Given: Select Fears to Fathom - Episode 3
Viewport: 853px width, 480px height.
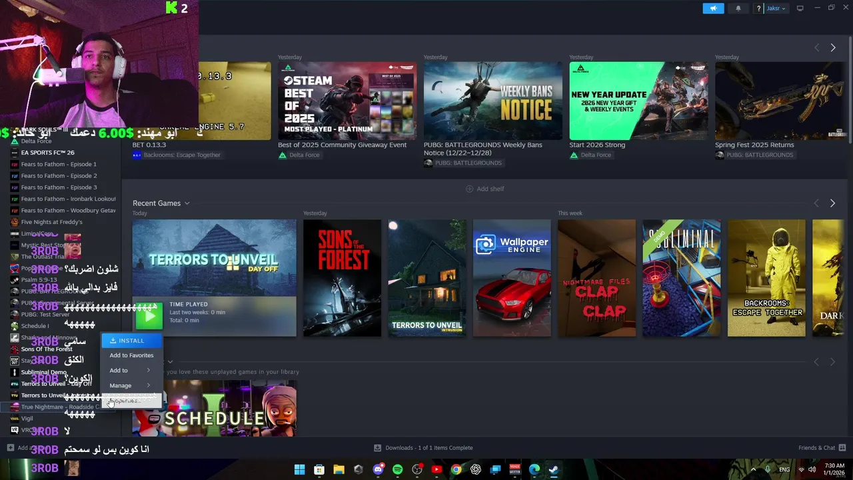Looking at the screenshot, I should (x=59, y=187).
